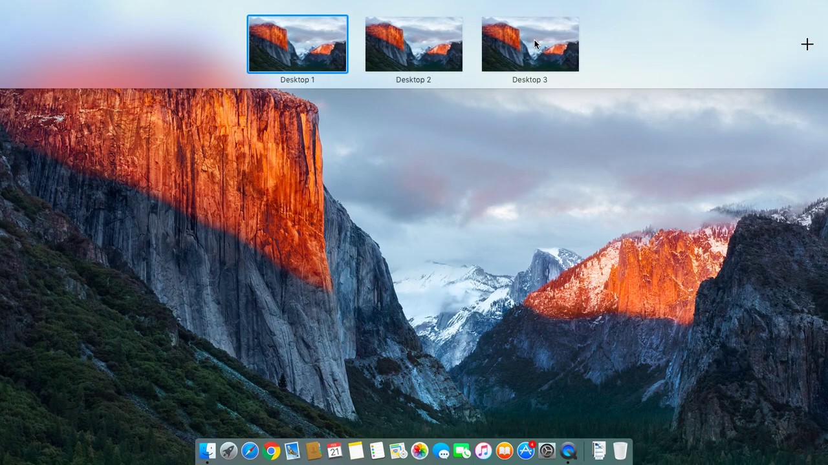The height and width of the screenshot is (465, 828).
Task: Open App Store with update badge
Action: point(526,451)
